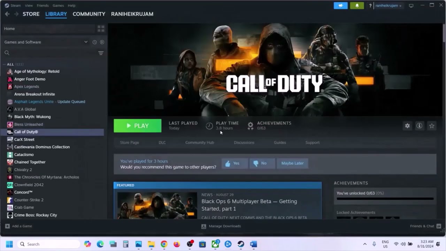The image size is (446, 251).
Task: Click Age of Mythology: Retold game icon
Action: [x=10, y=71]
